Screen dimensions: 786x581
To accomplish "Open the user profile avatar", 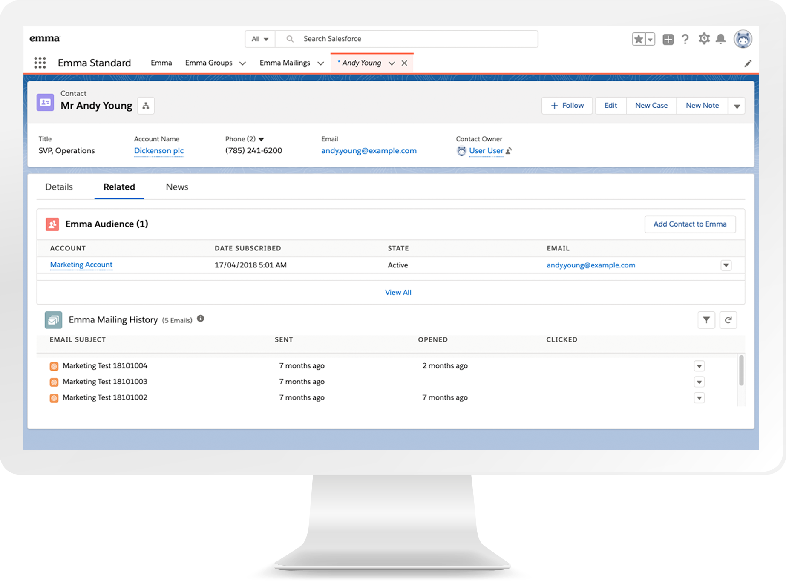I will point(743,39).
